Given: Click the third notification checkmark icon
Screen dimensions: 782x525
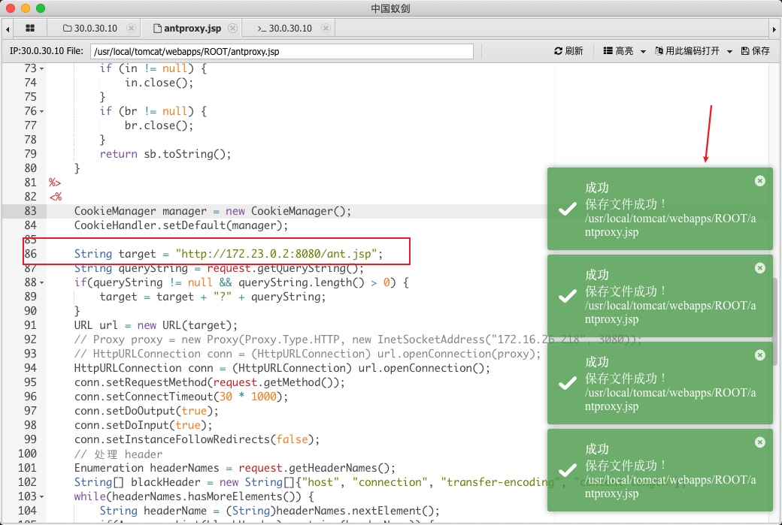Looking at the screenshot, I should tap(568, 384).
